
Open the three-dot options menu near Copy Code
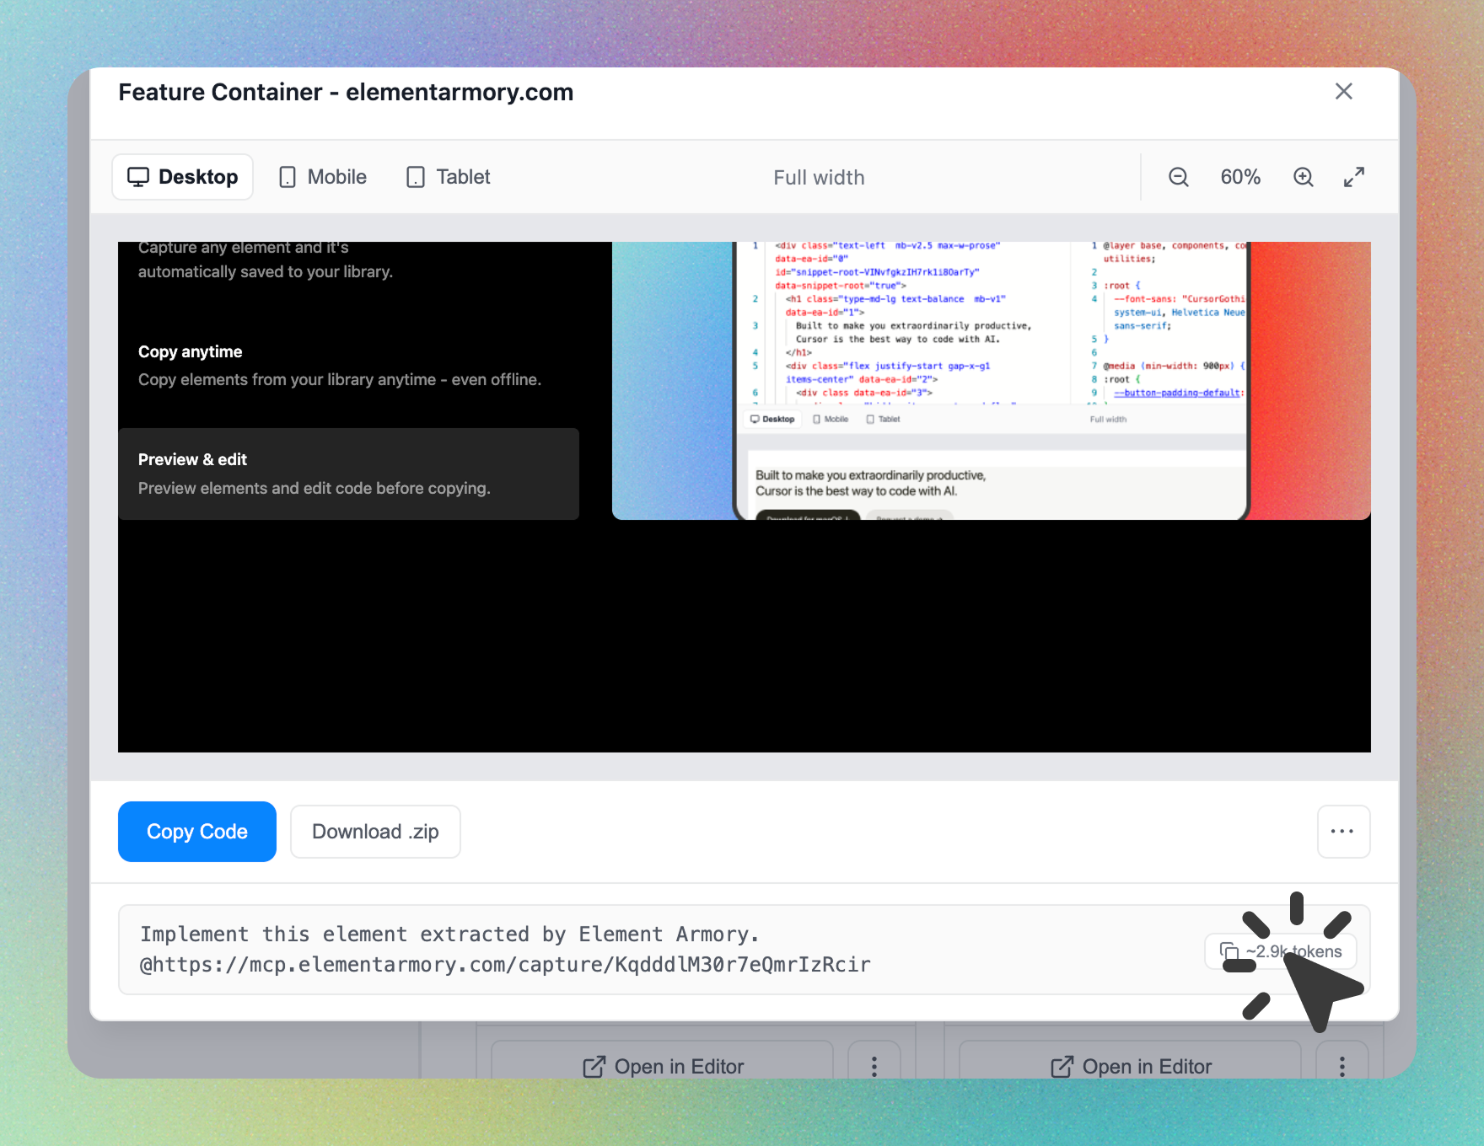tap(1342, 832)
